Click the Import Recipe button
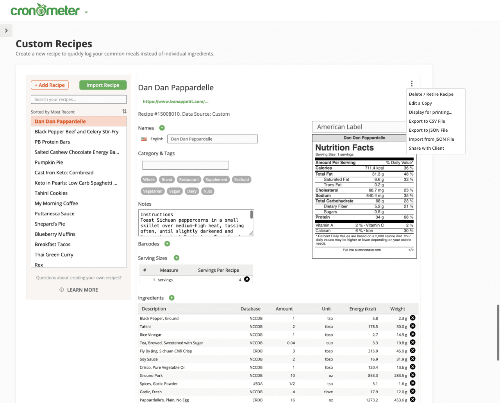 click(103, 85)
